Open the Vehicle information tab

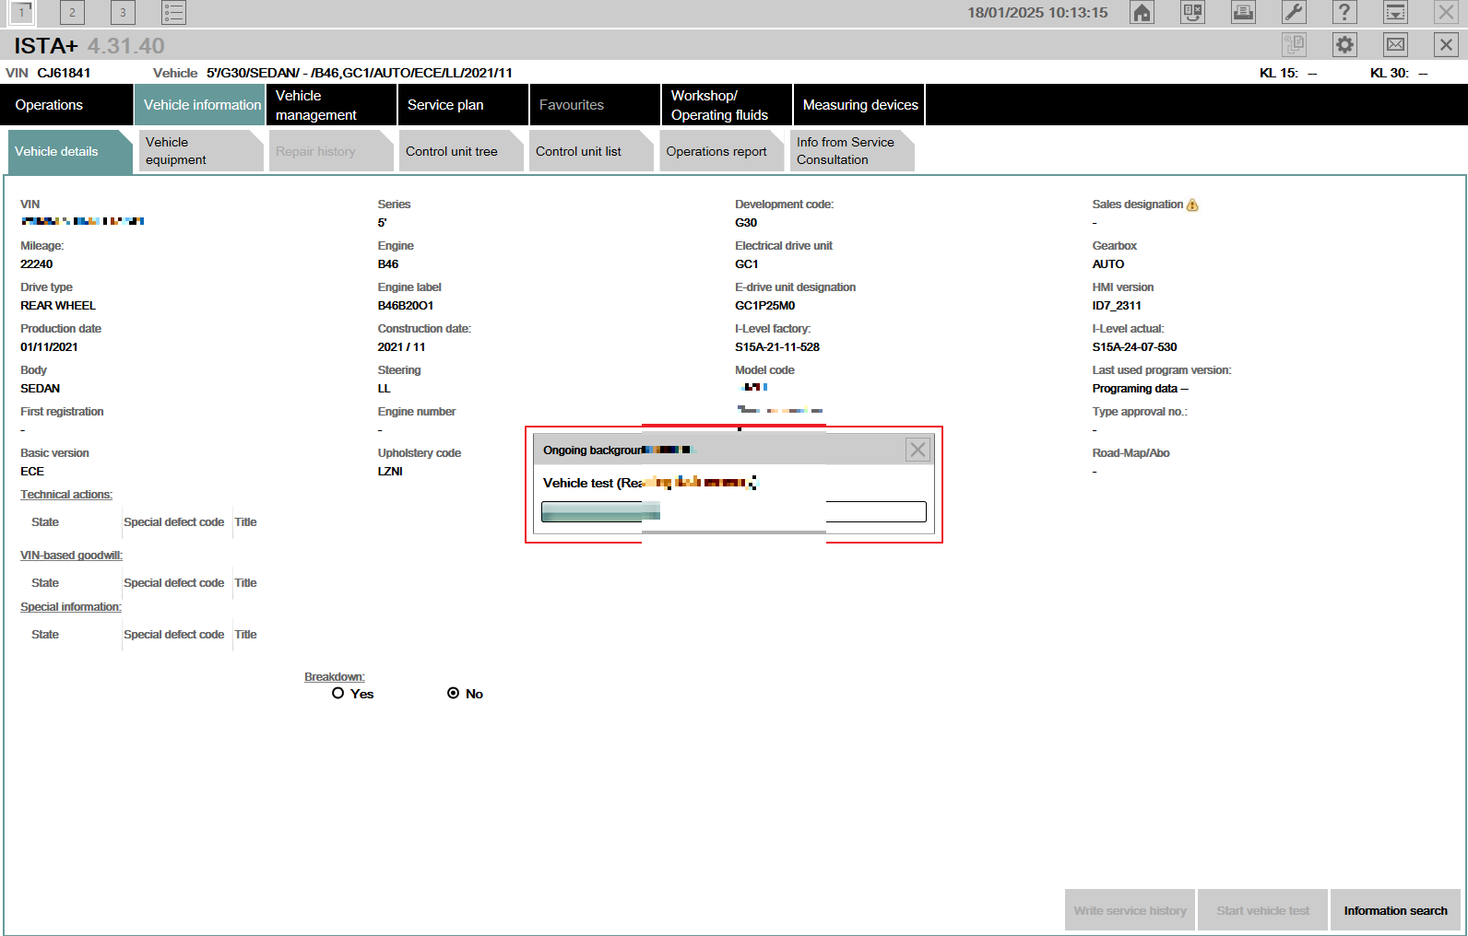pyautogui.click(x=199, y=105)
